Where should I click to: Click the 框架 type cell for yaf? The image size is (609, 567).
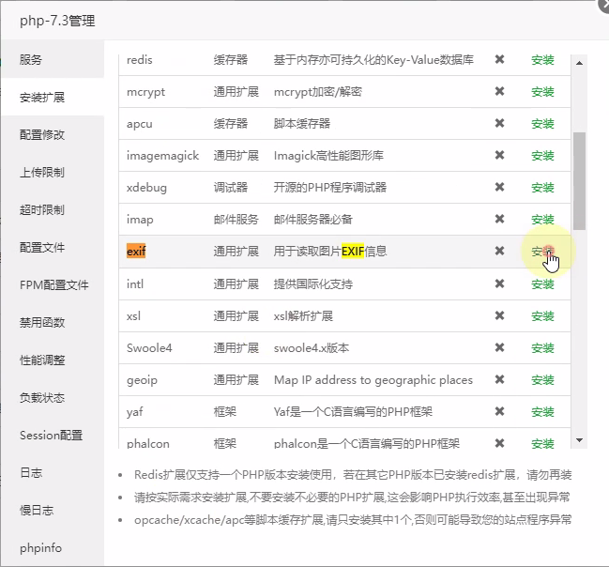pyautogui.click(x=225, y=411)
